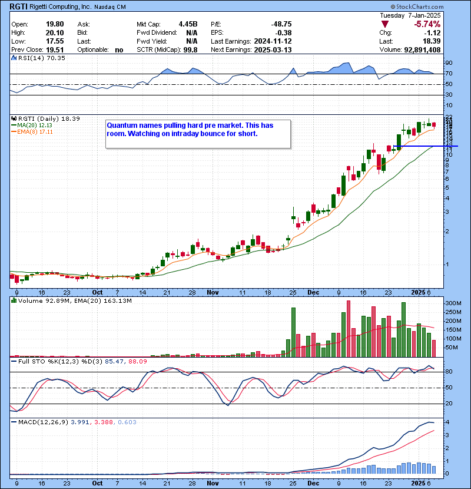Click the 'Tuesday 7-Jan-2025' date
The image size is (471, 489).
[x=410, y=15]
